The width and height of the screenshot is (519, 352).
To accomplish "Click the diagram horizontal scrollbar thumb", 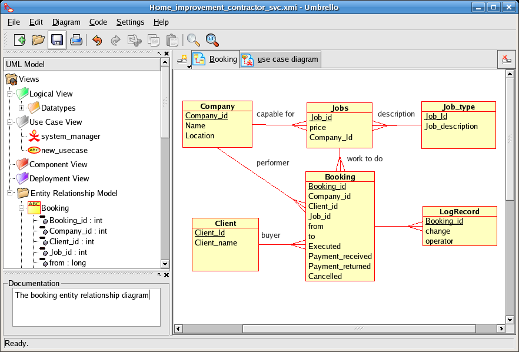I will pos(359,328).
